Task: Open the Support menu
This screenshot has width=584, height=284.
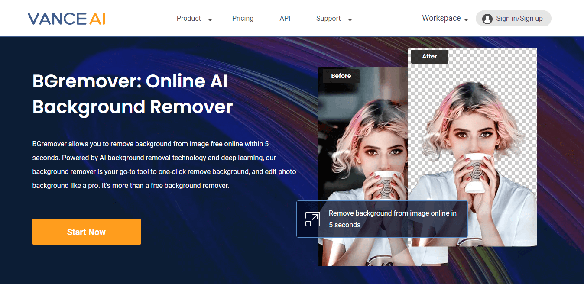Action: (x=328, y=19)
